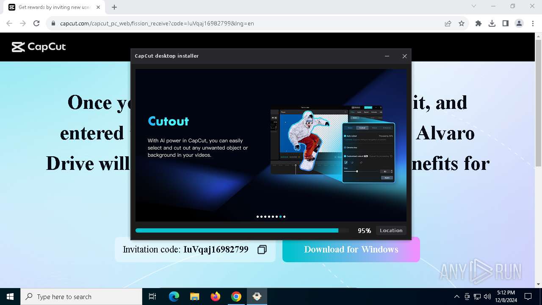The width and height of the screenshot is (542, 305).
Task: Click the last carousel dot in installer
Action: (x=284, y=216)
